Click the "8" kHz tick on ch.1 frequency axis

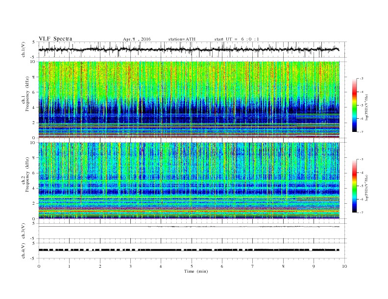coord(34,77)
